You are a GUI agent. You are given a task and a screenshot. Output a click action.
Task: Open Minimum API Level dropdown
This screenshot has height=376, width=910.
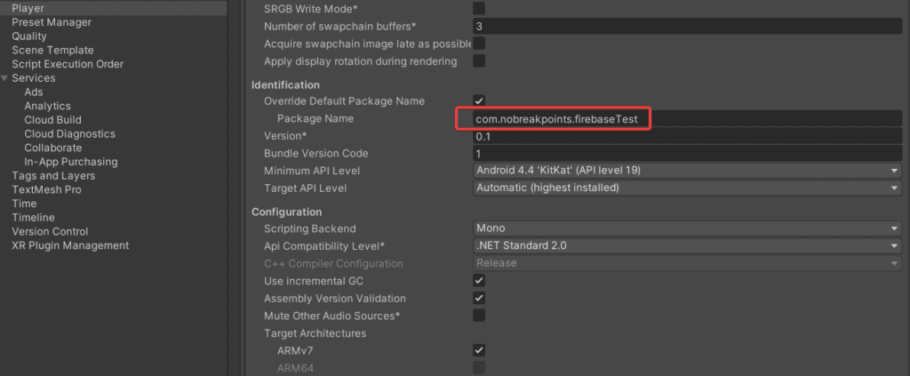coord(687,171)
